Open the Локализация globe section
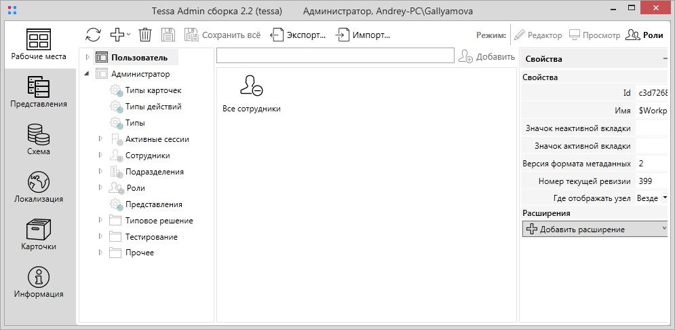675x330 pixels. point(39,187)
